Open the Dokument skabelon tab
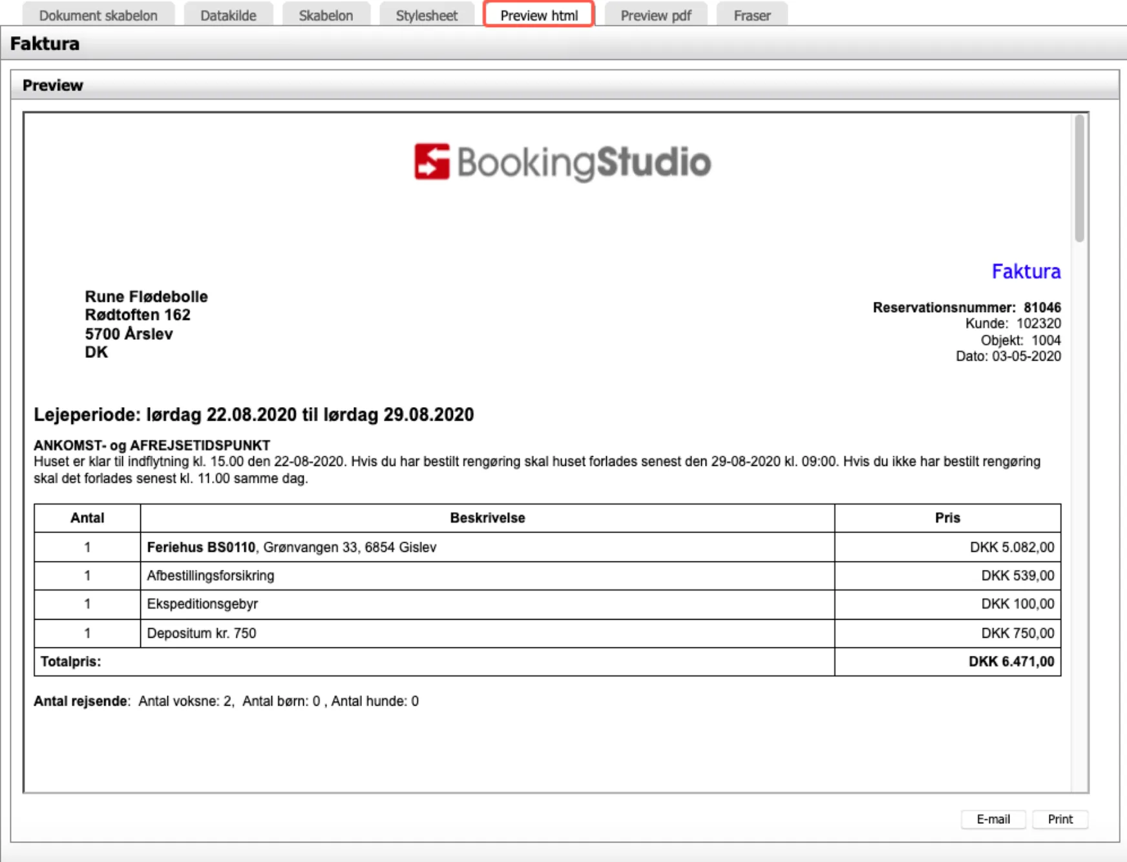Screen dimensions: 1127x862 point(98,16)
